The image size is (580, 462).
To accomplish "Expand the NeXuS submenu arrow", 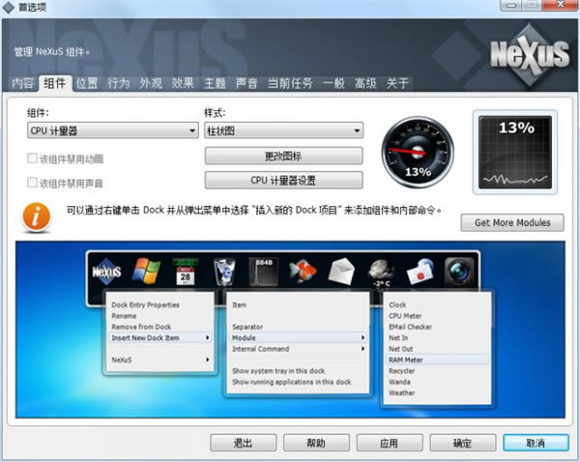I will (x=208, y=360).
